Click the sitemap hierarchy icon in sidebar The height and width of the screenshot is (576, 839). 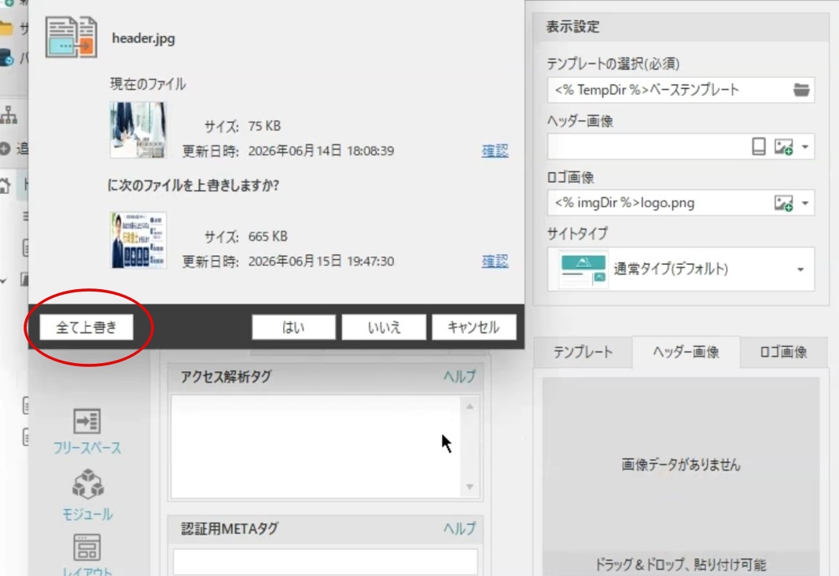point(9,115)
